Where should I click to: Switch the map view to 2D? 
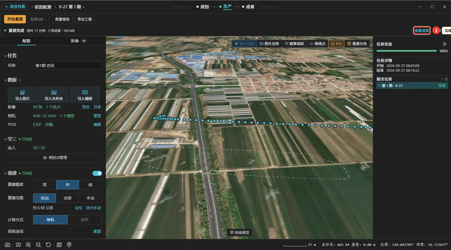click(18, 245)
